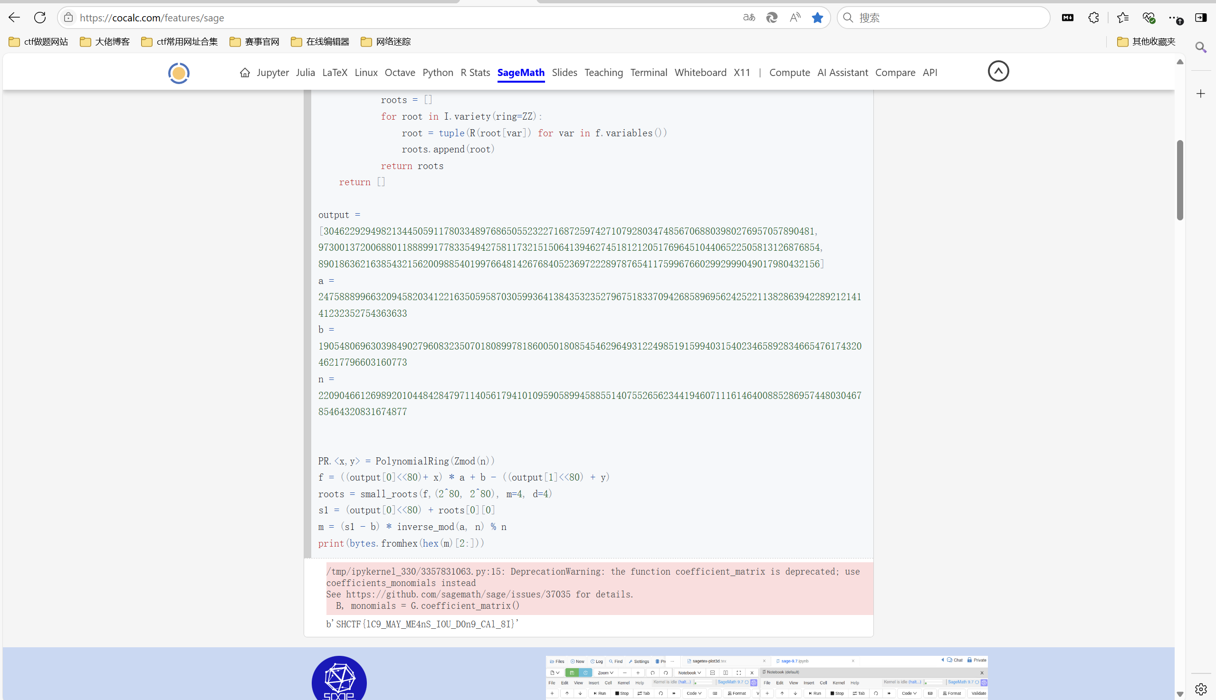Open the Slides link
Screen dimensions: 1216x700
click(564, 73)
